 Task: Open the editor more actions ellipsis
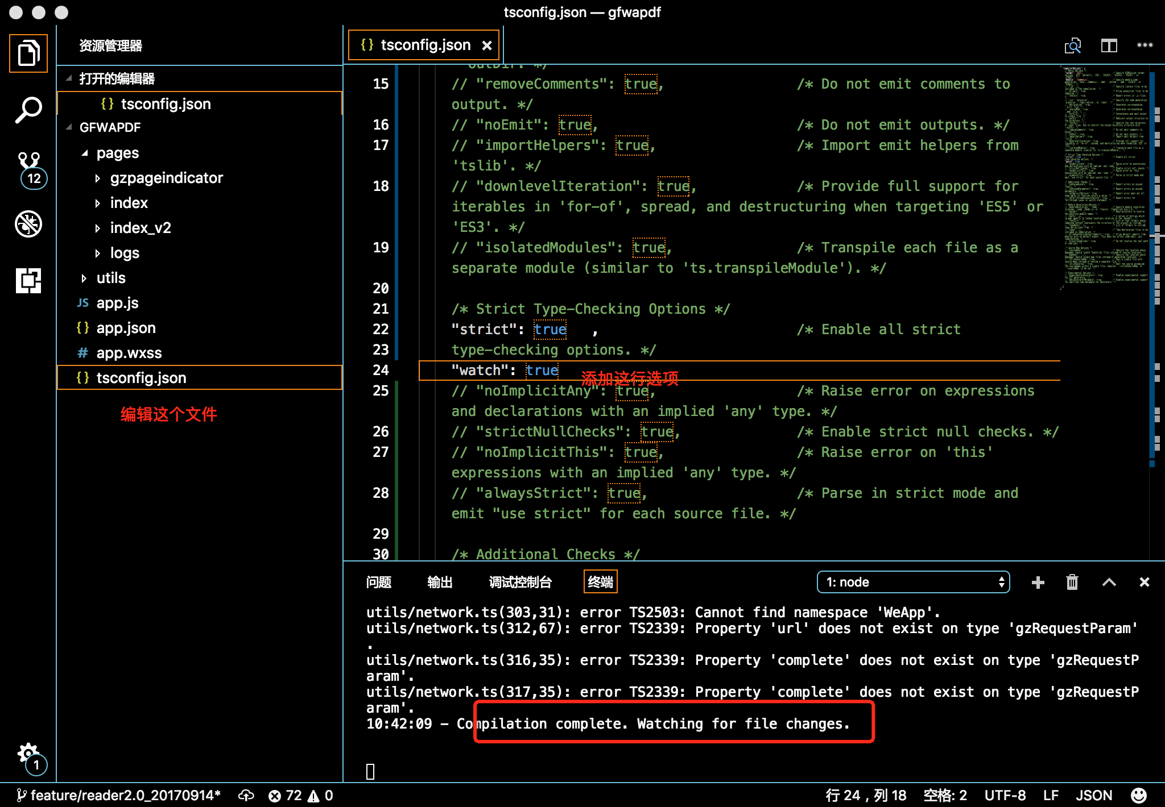(1145, 45)
